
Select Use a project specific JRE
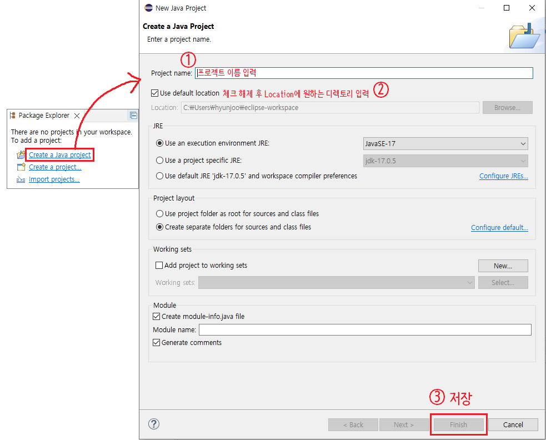point(159,160)
